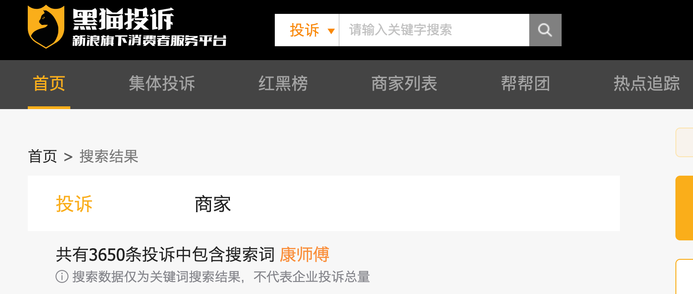Image resolution: width=693 pixels, height=294 pixels.
Task: Open the 商家列表 navigation item
Action: (x=404, y=84)
